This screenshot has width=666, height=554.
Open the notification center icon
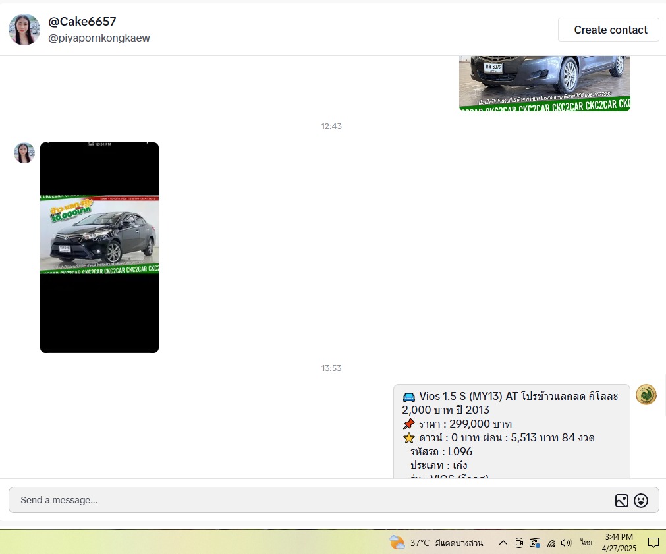point(653,543)
